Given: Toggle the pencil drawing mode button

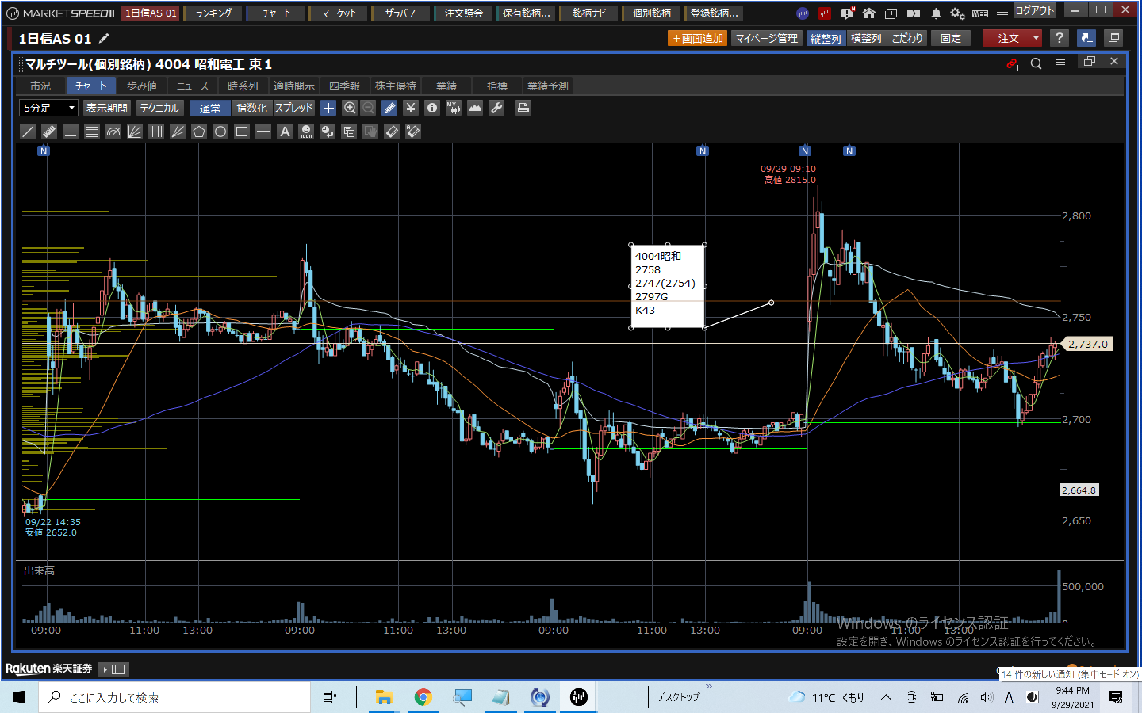Looking at the screenshot, I should click(389, 108).
